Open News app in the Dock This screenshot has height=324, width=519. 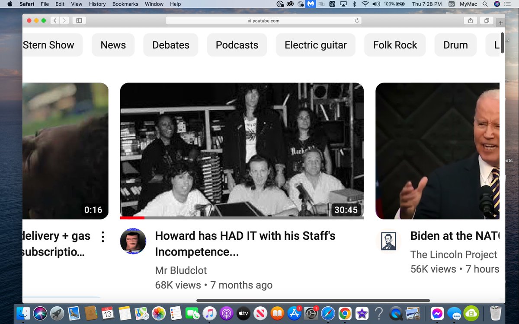coord(260,313)
